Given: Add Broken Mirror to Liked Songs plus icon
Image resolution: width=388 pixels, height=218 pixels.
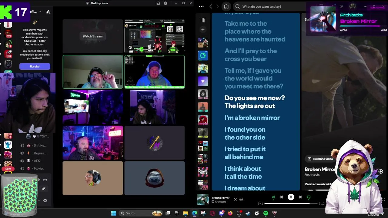Looking at the screenshot, I should pos(241,199).
